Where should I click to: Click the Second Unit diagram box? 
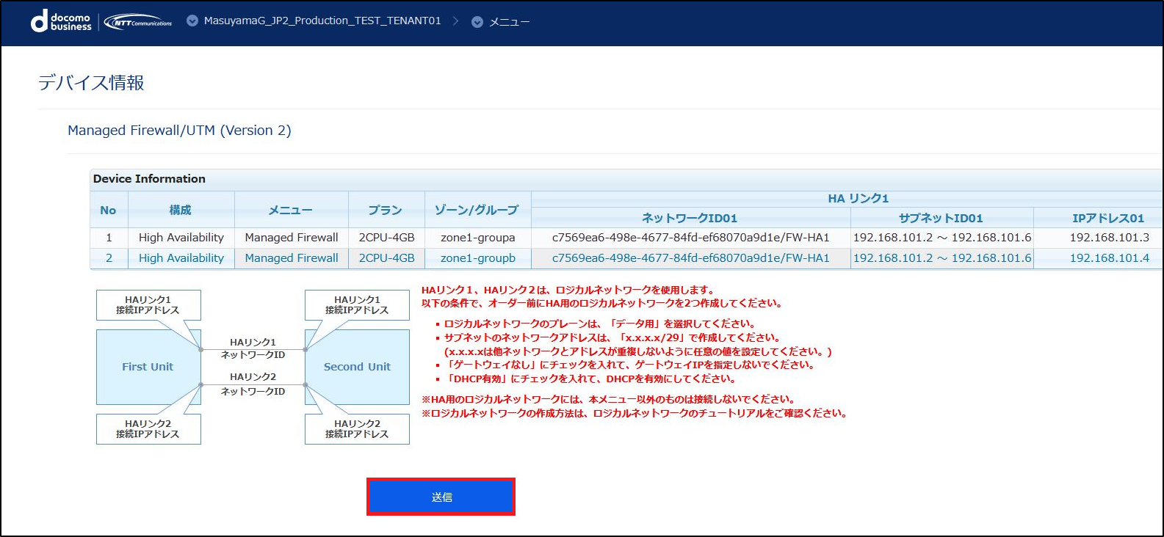point(357,367)
